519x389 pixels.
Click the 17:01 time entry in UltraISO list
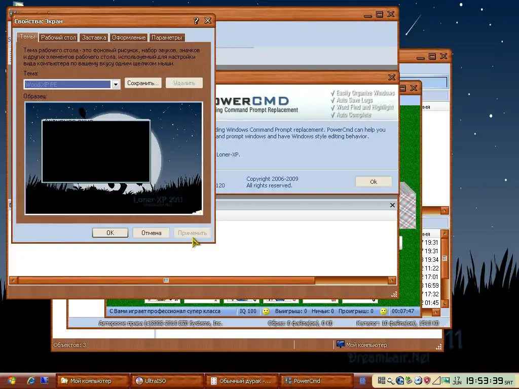click(x=432, y=277)
